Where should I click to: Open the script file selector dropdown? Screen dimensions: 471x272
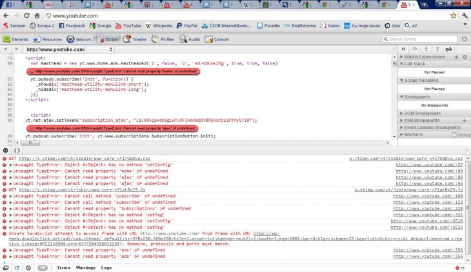70,49
